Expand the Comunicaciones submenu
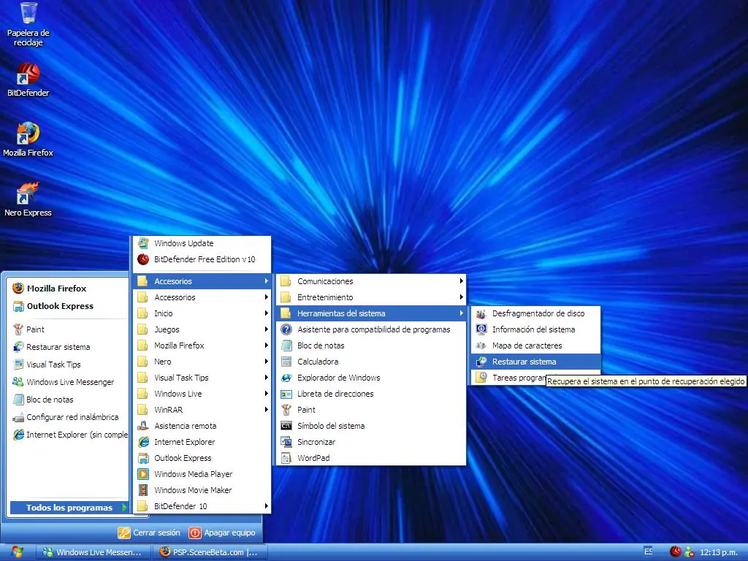Viewport: 748px width, 561px height. (x=371, y=281)
